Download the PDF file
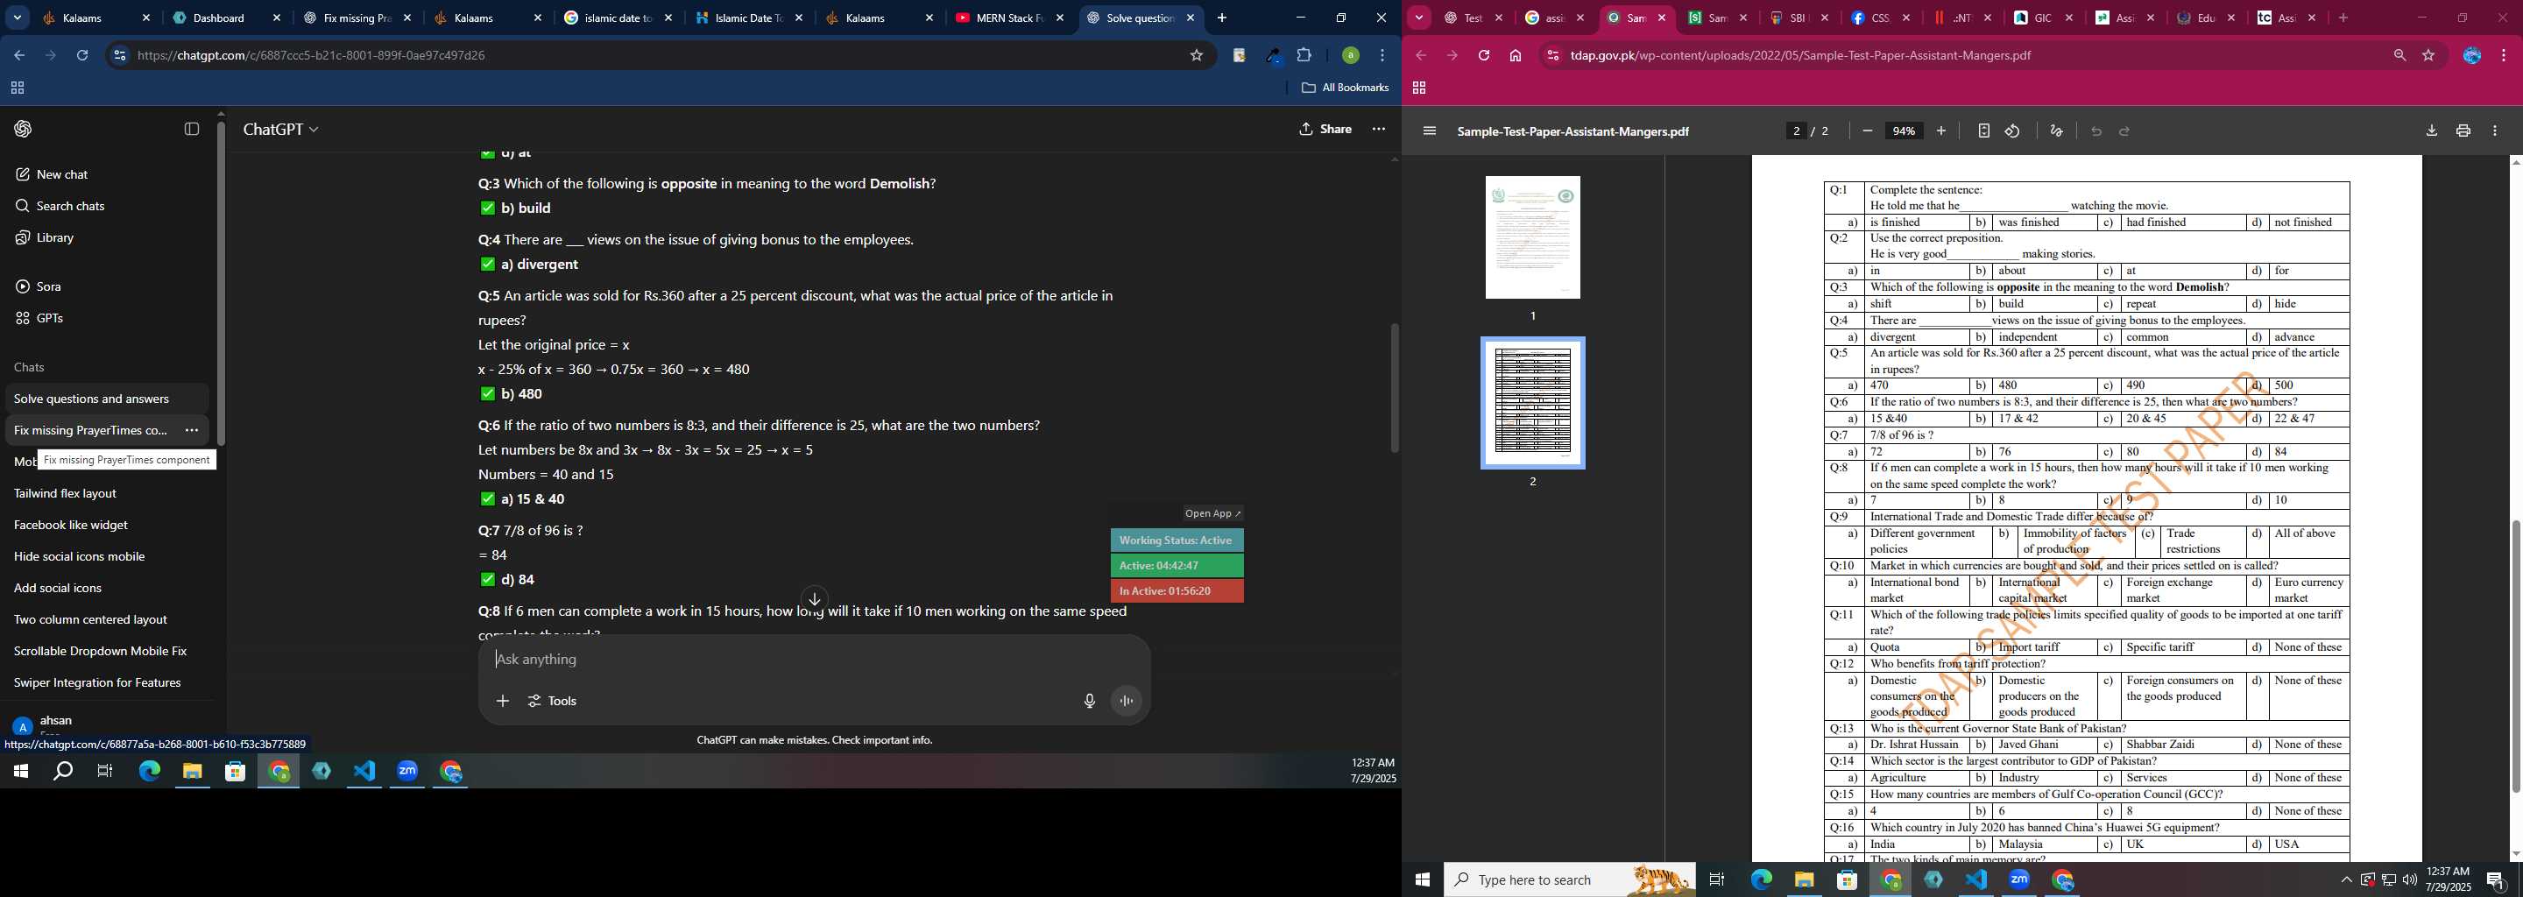This screenshot has height=897, width=2523. pos(2431,131)
